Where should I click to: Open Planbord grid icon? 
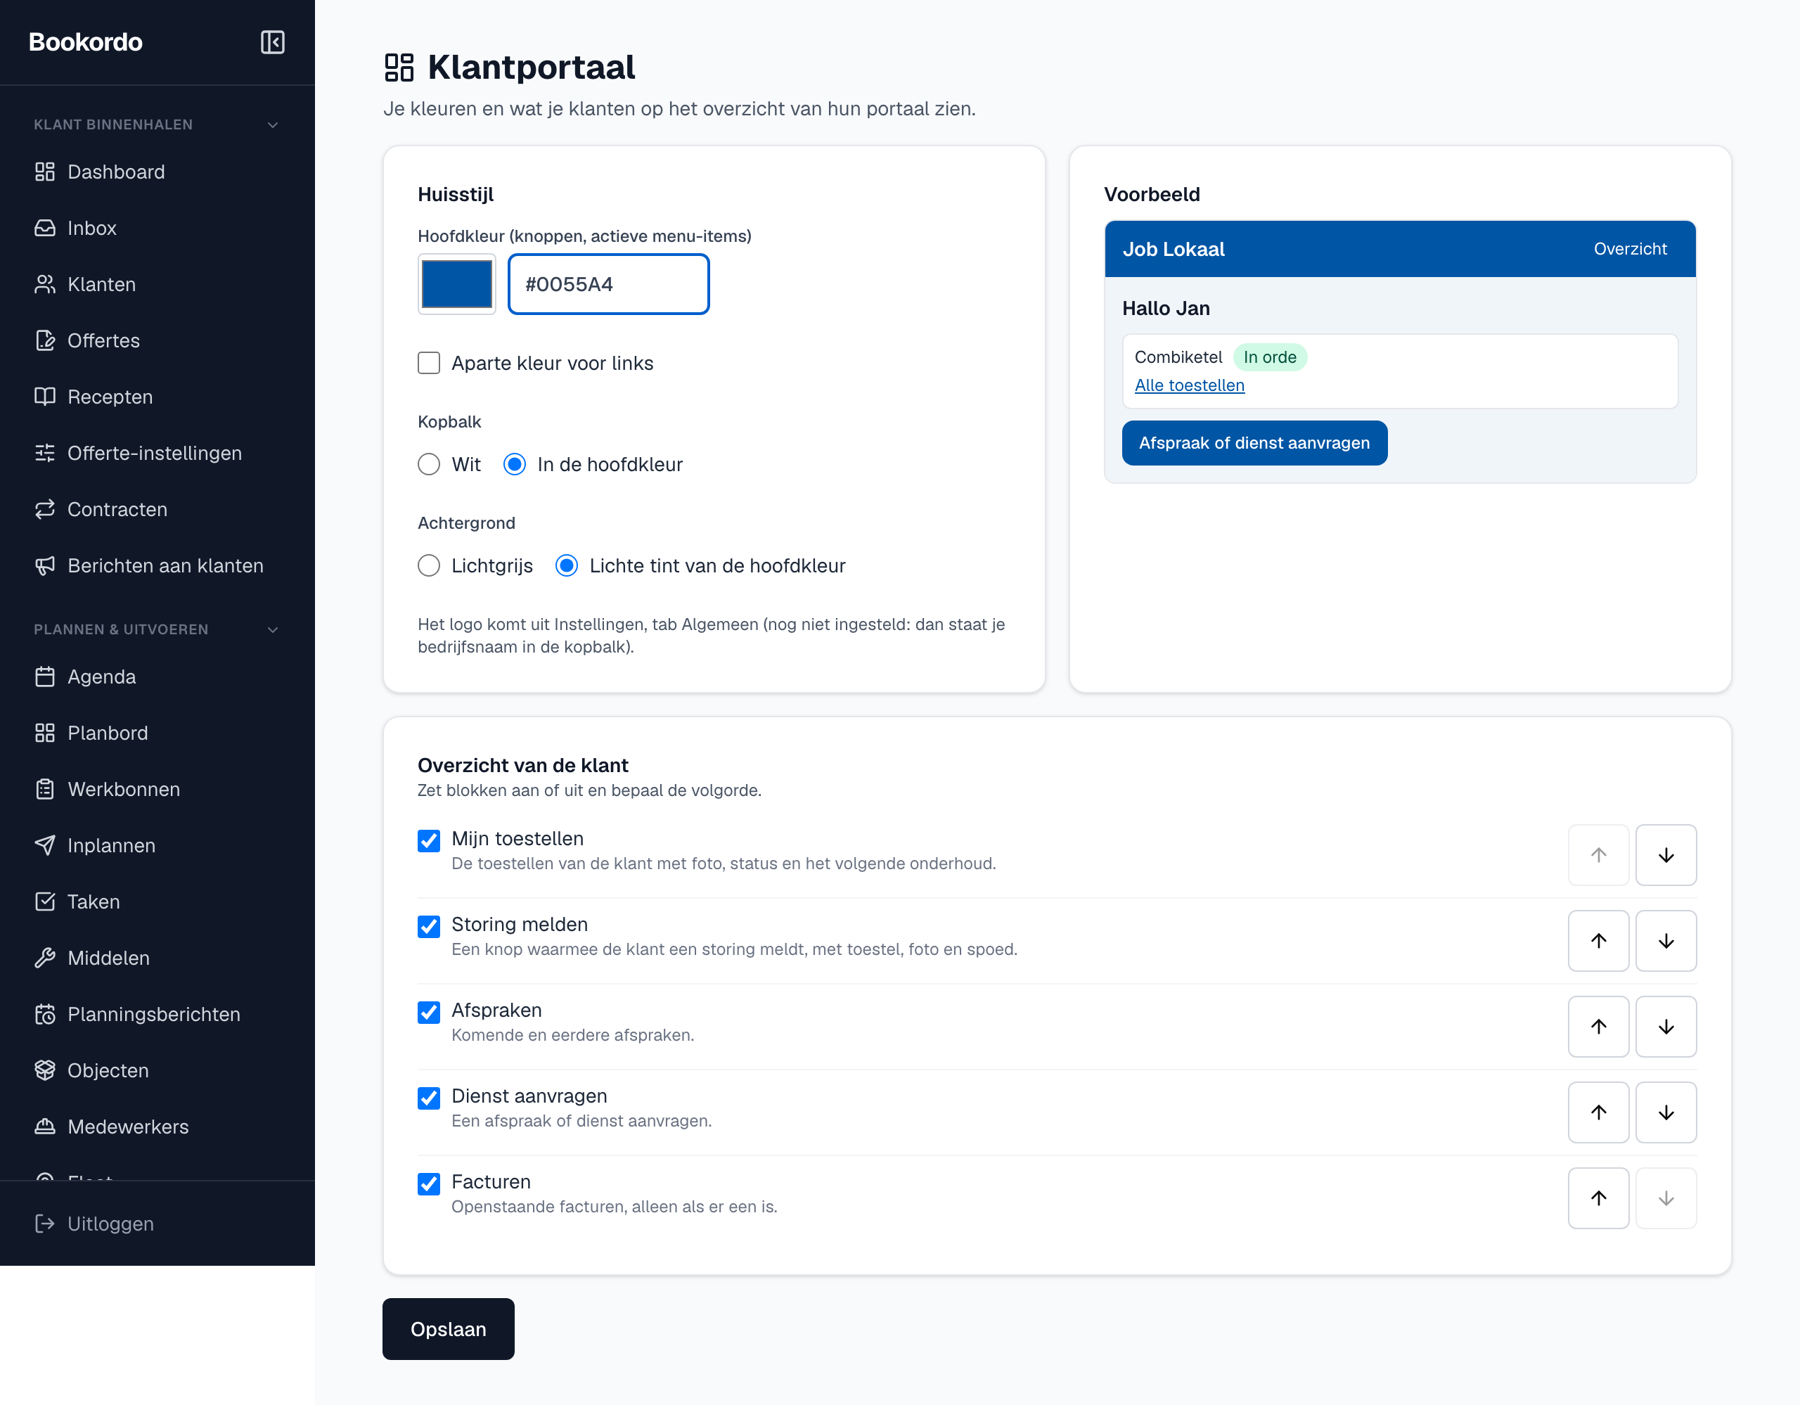click(44, 733)
